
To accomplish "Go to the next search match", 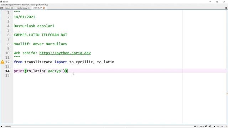I will (210, 127).
